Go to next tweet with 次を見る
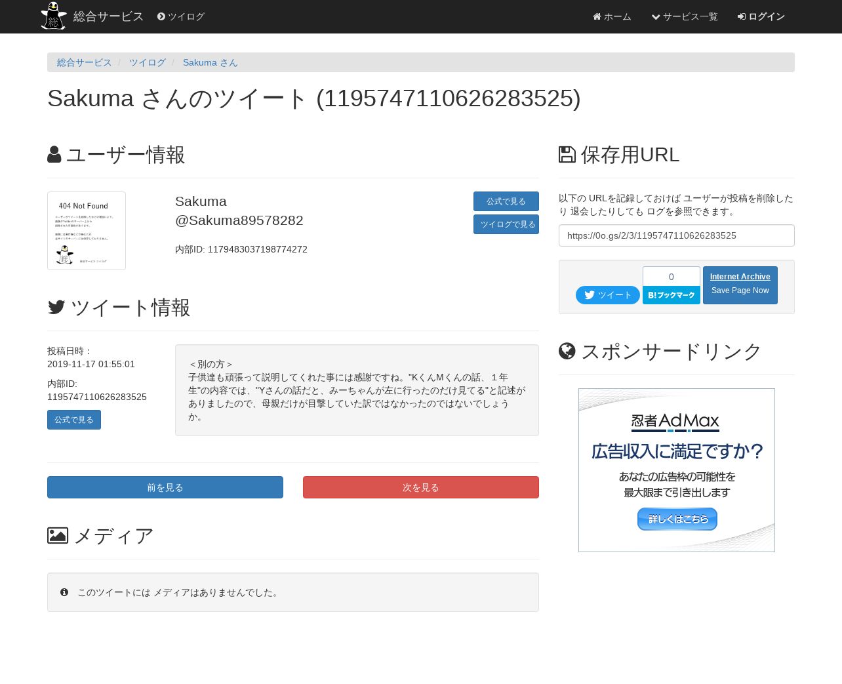842x684 pixels. 421,487
